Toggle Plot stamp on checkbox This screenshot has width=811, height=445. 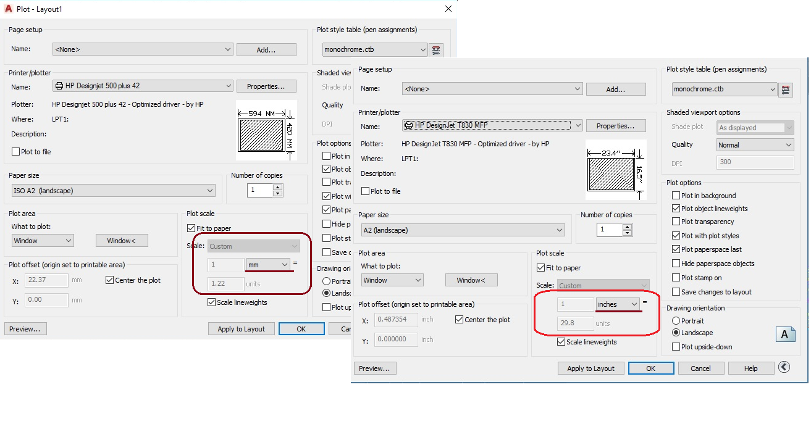coord(676,278)
